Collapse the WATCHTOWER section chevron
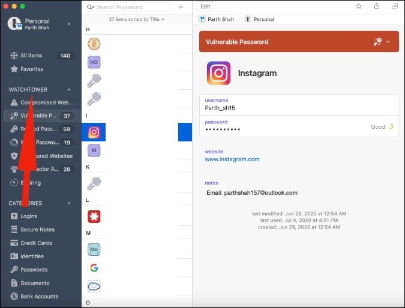The height and width of the screenshot is (308, 405). [x=69, y=89]
